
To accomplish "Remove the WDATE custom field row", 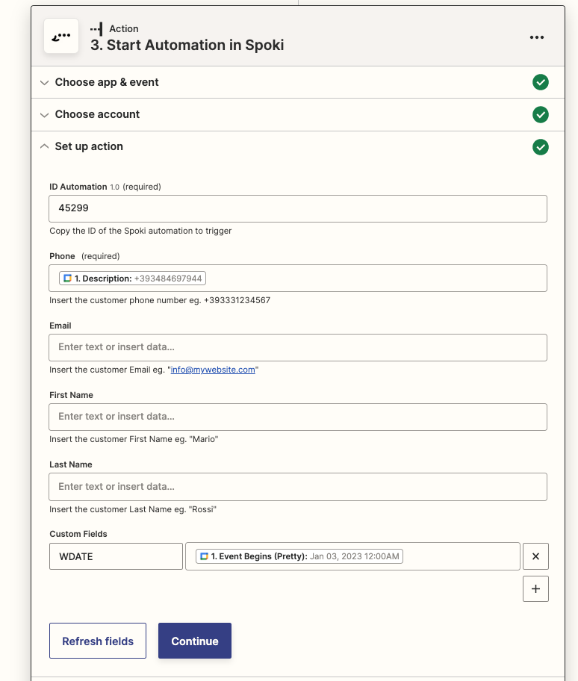I will pos(535,556).
